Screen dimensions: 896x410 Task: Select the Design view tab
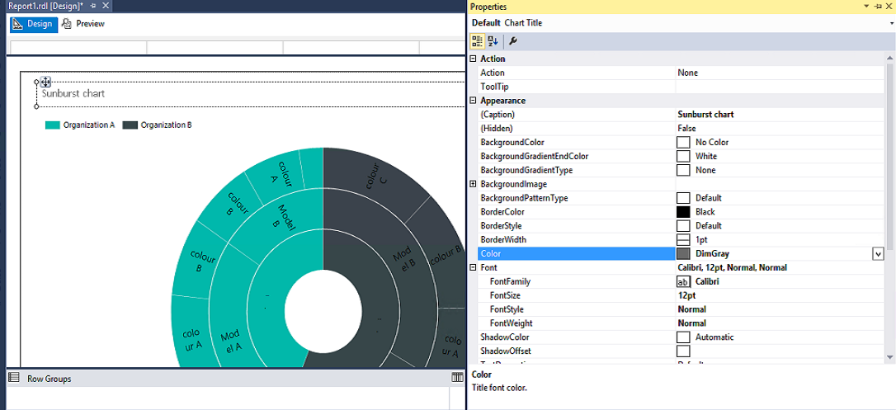pos(34,24)
